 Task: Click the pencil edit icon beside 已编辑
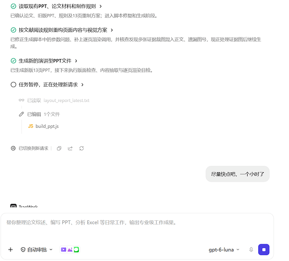[x=21, y=114]
